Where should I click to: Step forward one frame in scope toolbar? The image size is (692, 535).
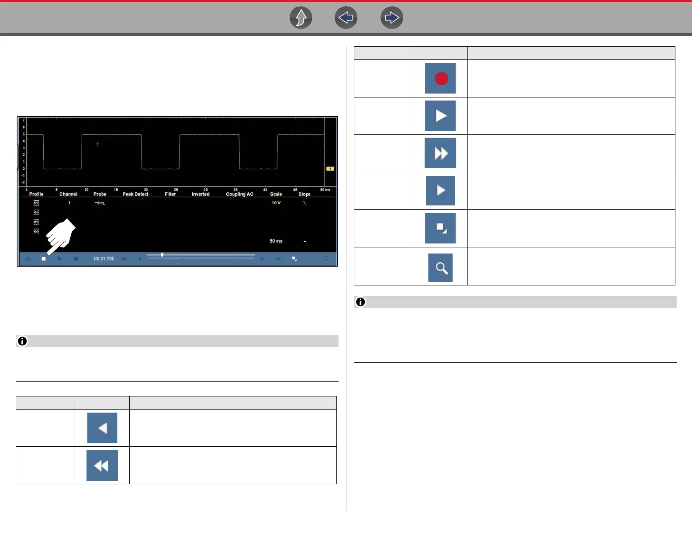pos(263,259)
